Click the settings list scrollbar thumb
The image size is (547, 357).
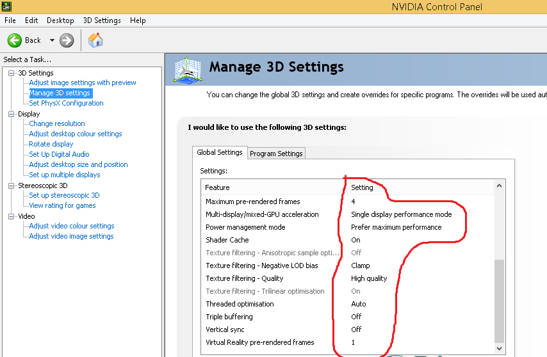[x=499, y=301]
